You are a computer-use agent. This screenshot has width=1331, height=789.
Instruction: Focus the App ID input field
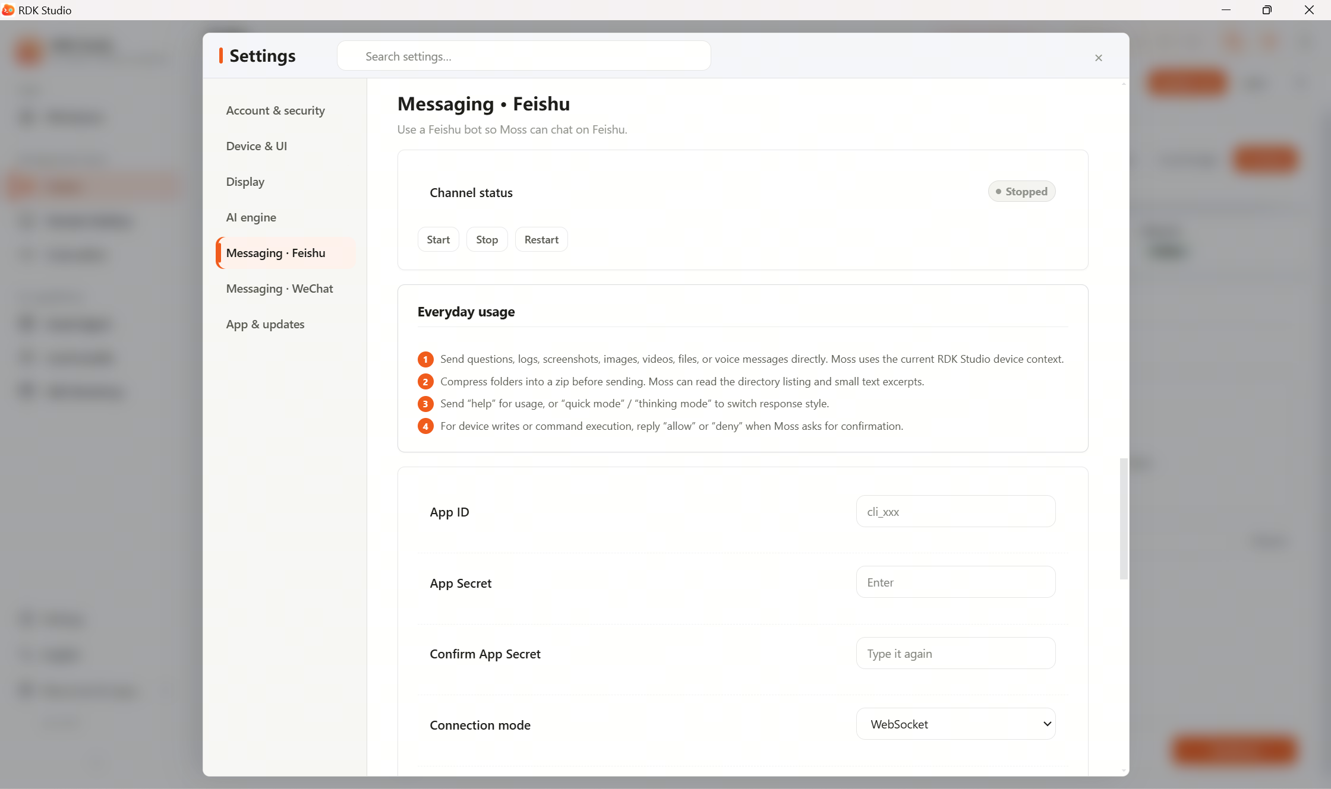pos(955,511)
